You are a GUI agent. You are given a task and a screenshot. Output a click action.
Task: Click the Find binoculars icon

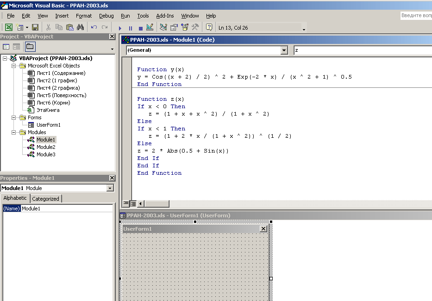(80, 28)
